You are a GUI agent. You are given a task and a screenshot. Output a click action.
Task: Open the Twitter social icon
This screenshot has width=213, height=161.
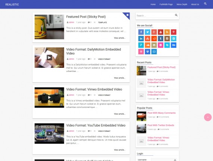[x=148, y=32]
